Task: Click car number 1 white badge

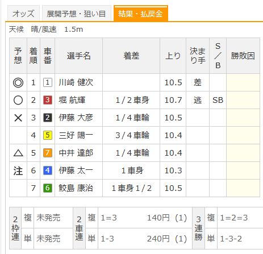Action: (x=48, y=82)
